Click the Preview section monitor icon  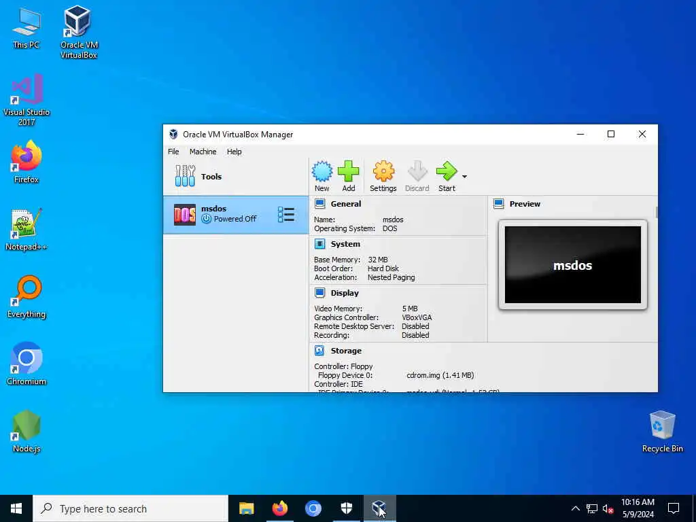point(498,204)
